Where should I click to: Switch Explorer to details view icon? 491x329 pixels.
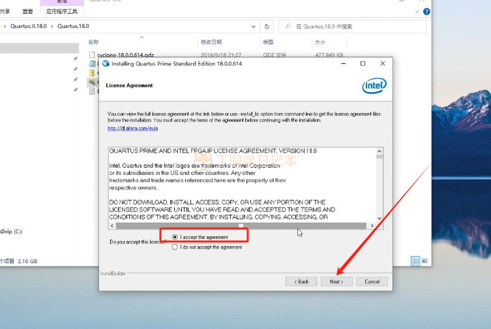coord(415,261)
